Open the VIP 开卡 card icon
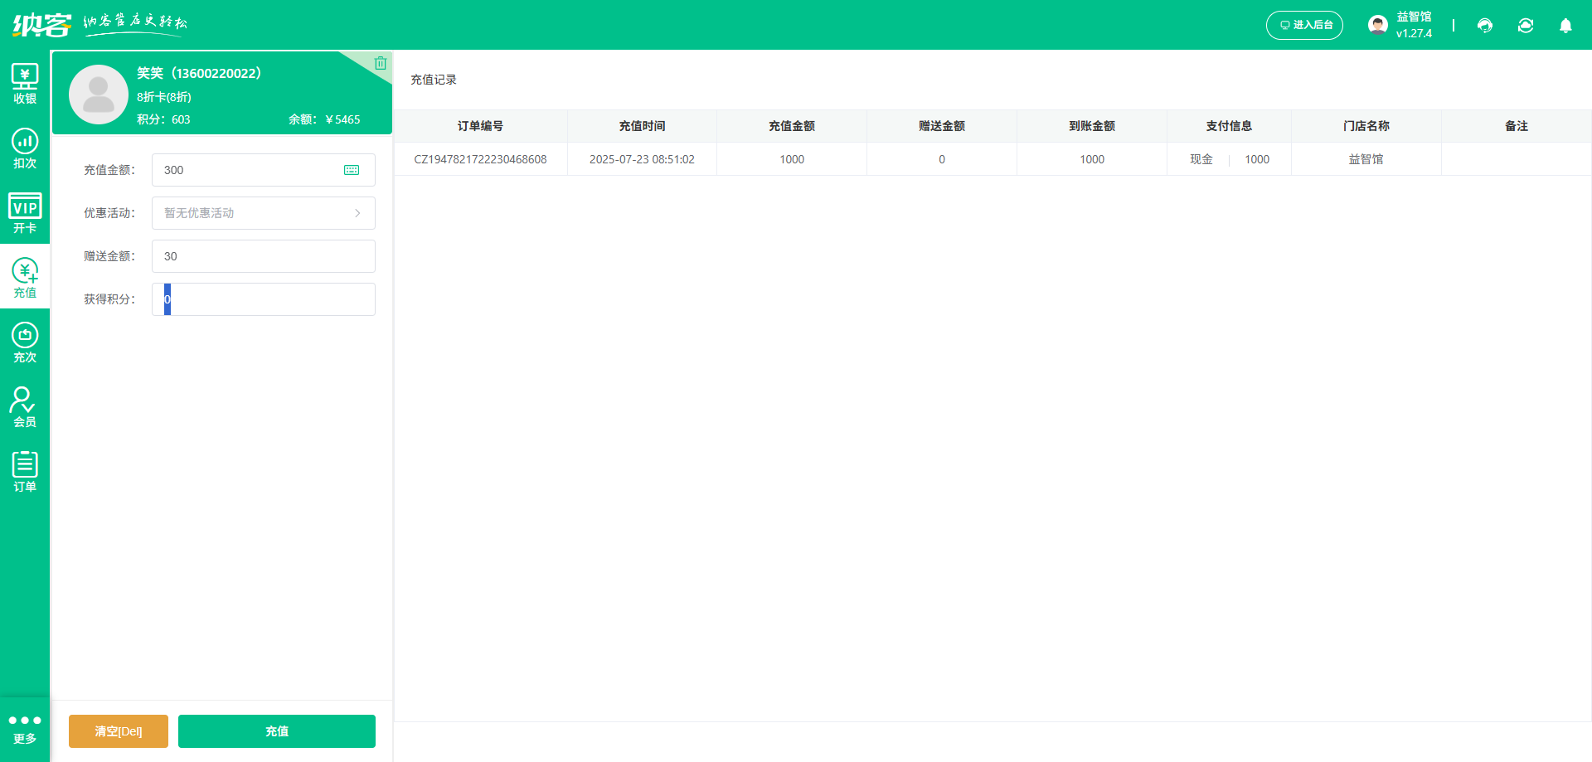The width and height of the screenshot is (1592, 762). tap(25, 213)
